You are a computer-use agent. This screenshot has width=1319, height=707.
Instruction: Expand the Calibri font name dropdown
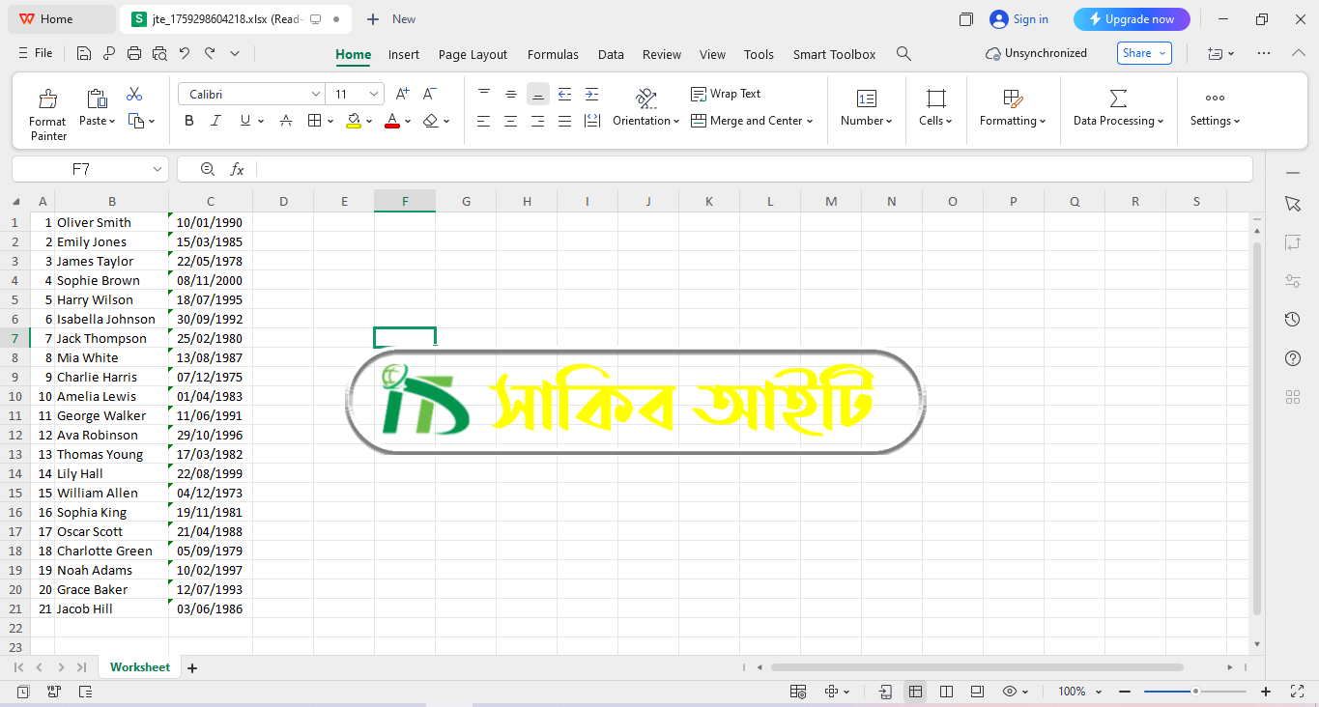point(315,95)
